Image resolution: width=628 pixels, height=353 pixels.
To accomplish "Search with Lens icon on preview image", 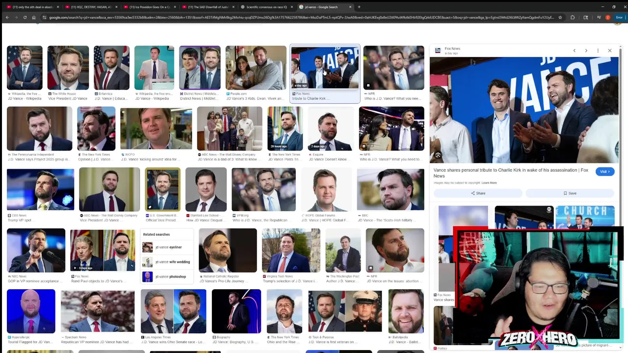I will click(x=438, y=155).
